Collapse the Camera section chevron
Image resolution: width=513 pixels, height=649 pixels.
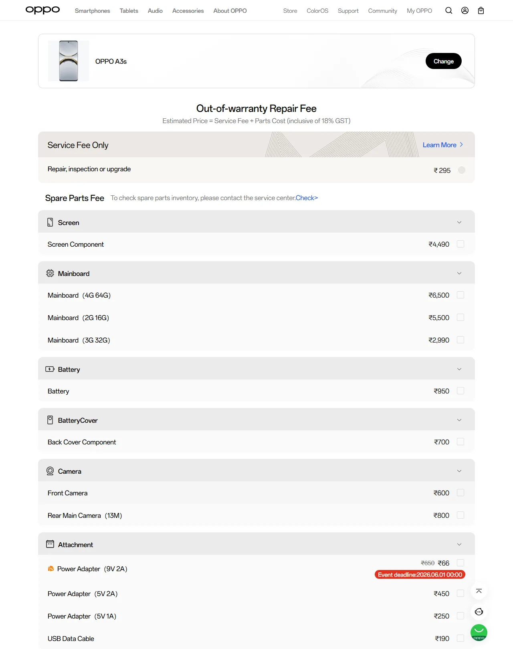pos(459,471)
